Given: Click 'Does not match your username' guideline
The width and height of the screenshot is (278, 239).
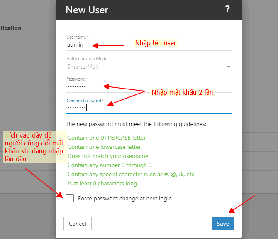Looking at the screenshot, I should 108,156.
